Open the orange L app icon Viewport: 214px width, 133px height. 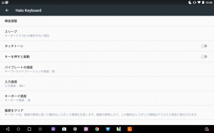[130, 129]
